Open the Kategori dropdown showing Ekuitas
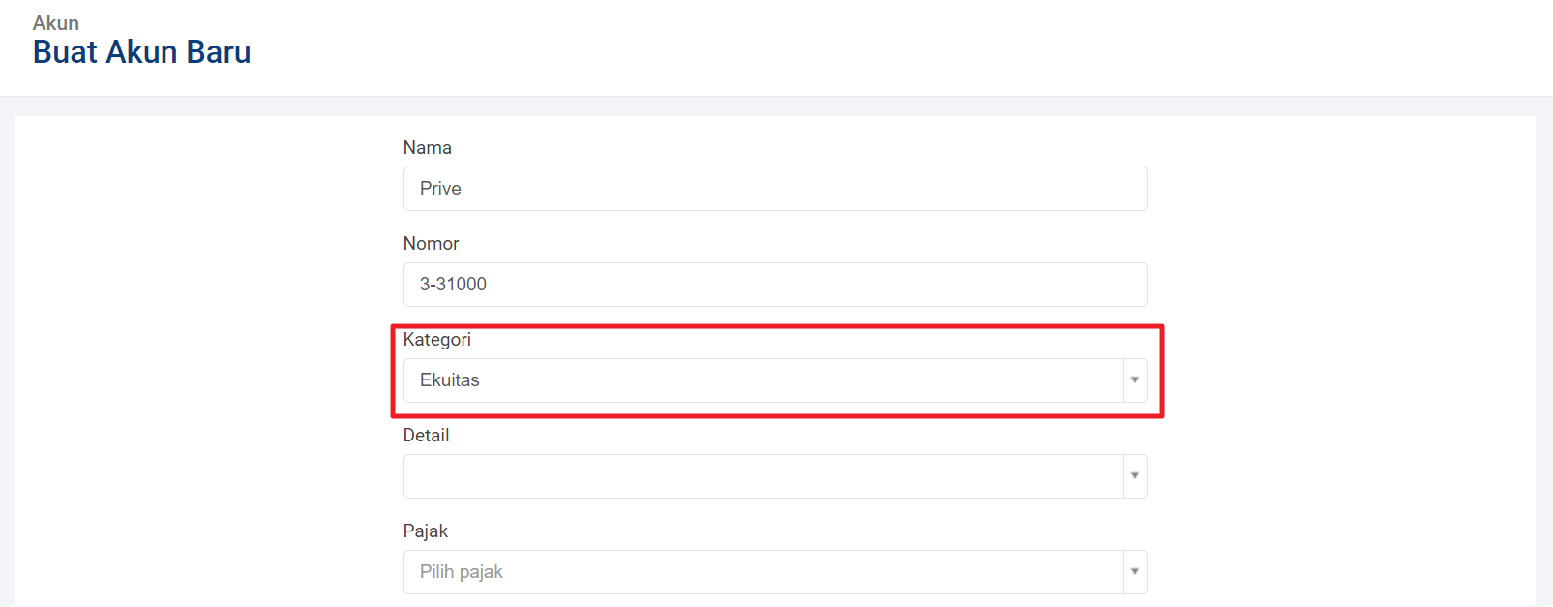 tap(762, 380)
